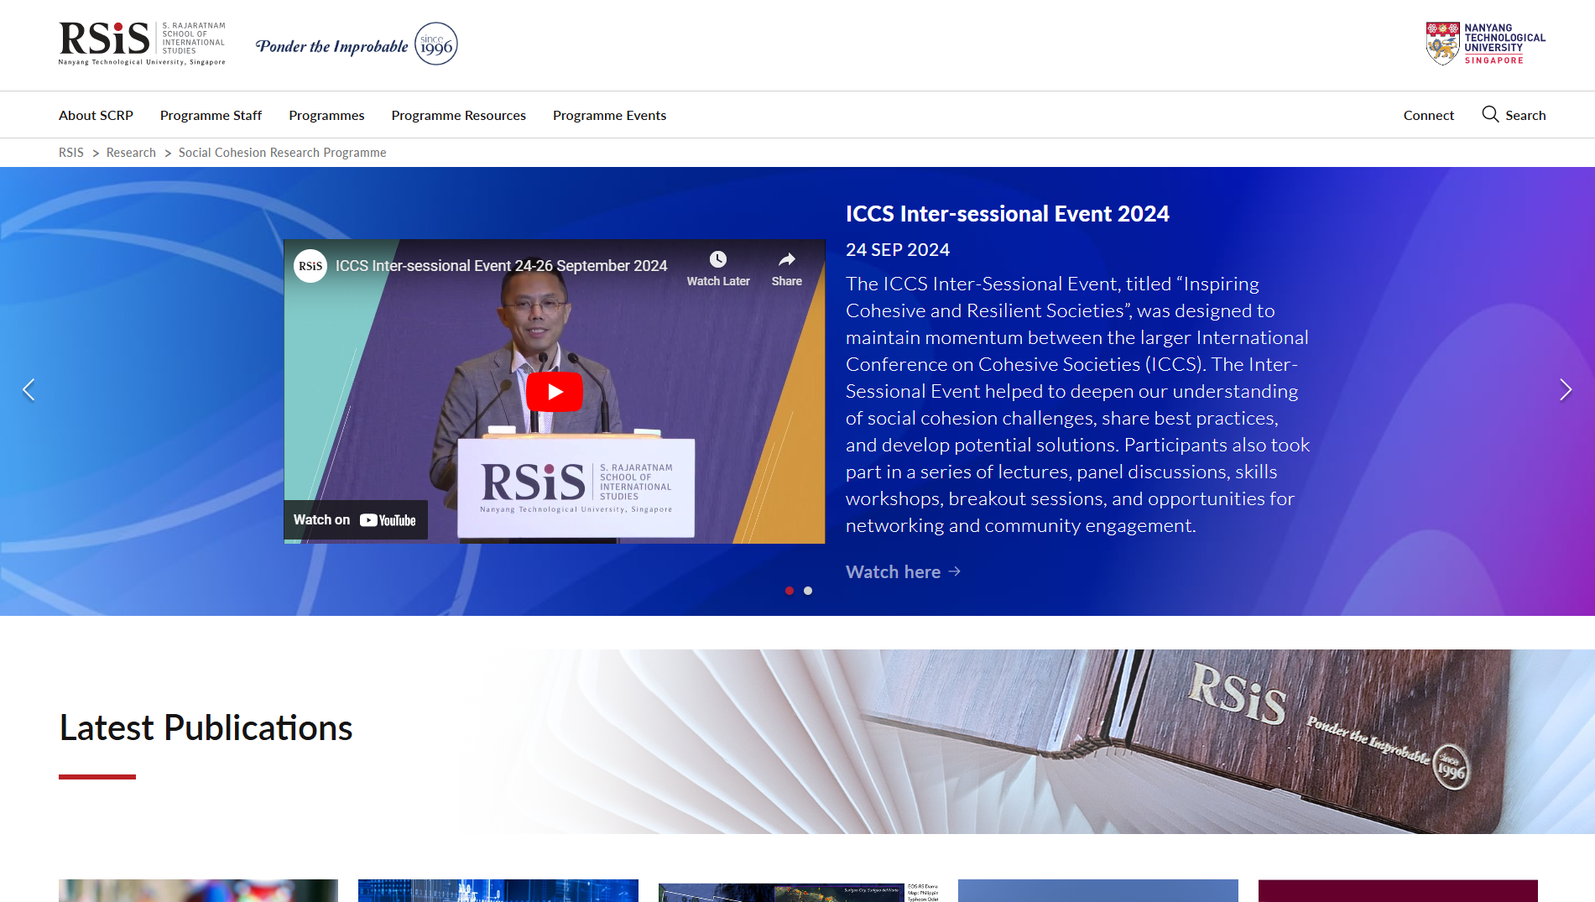This screenshot has height=902, width=1595.
Task: Navigate to Research breadcrumb link
Action: point(131,153)
